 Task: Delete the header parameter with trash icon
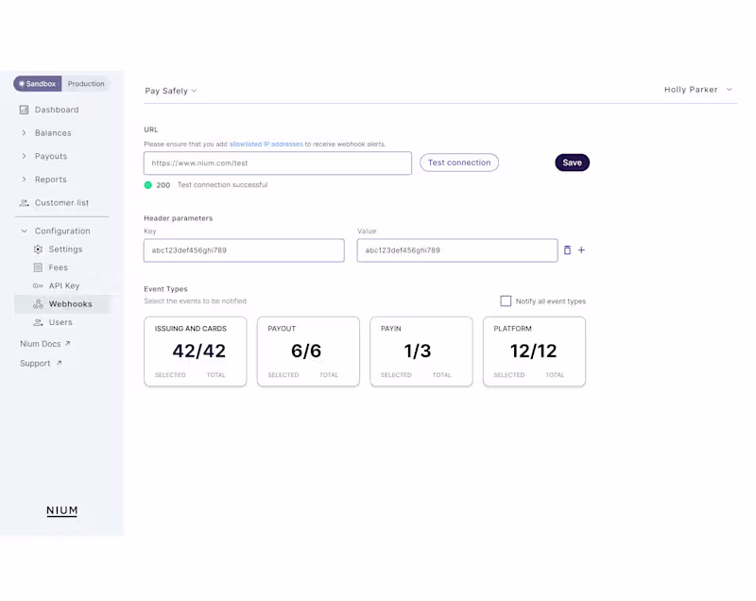pos(568,250)
